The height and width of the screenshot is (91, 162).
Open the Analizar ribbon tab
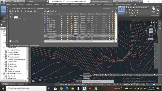37,4
